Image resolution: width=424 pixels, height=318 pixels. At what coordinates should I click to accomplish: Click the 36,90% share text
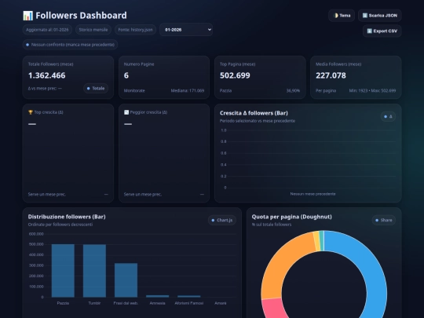click(x=293, y=90)
